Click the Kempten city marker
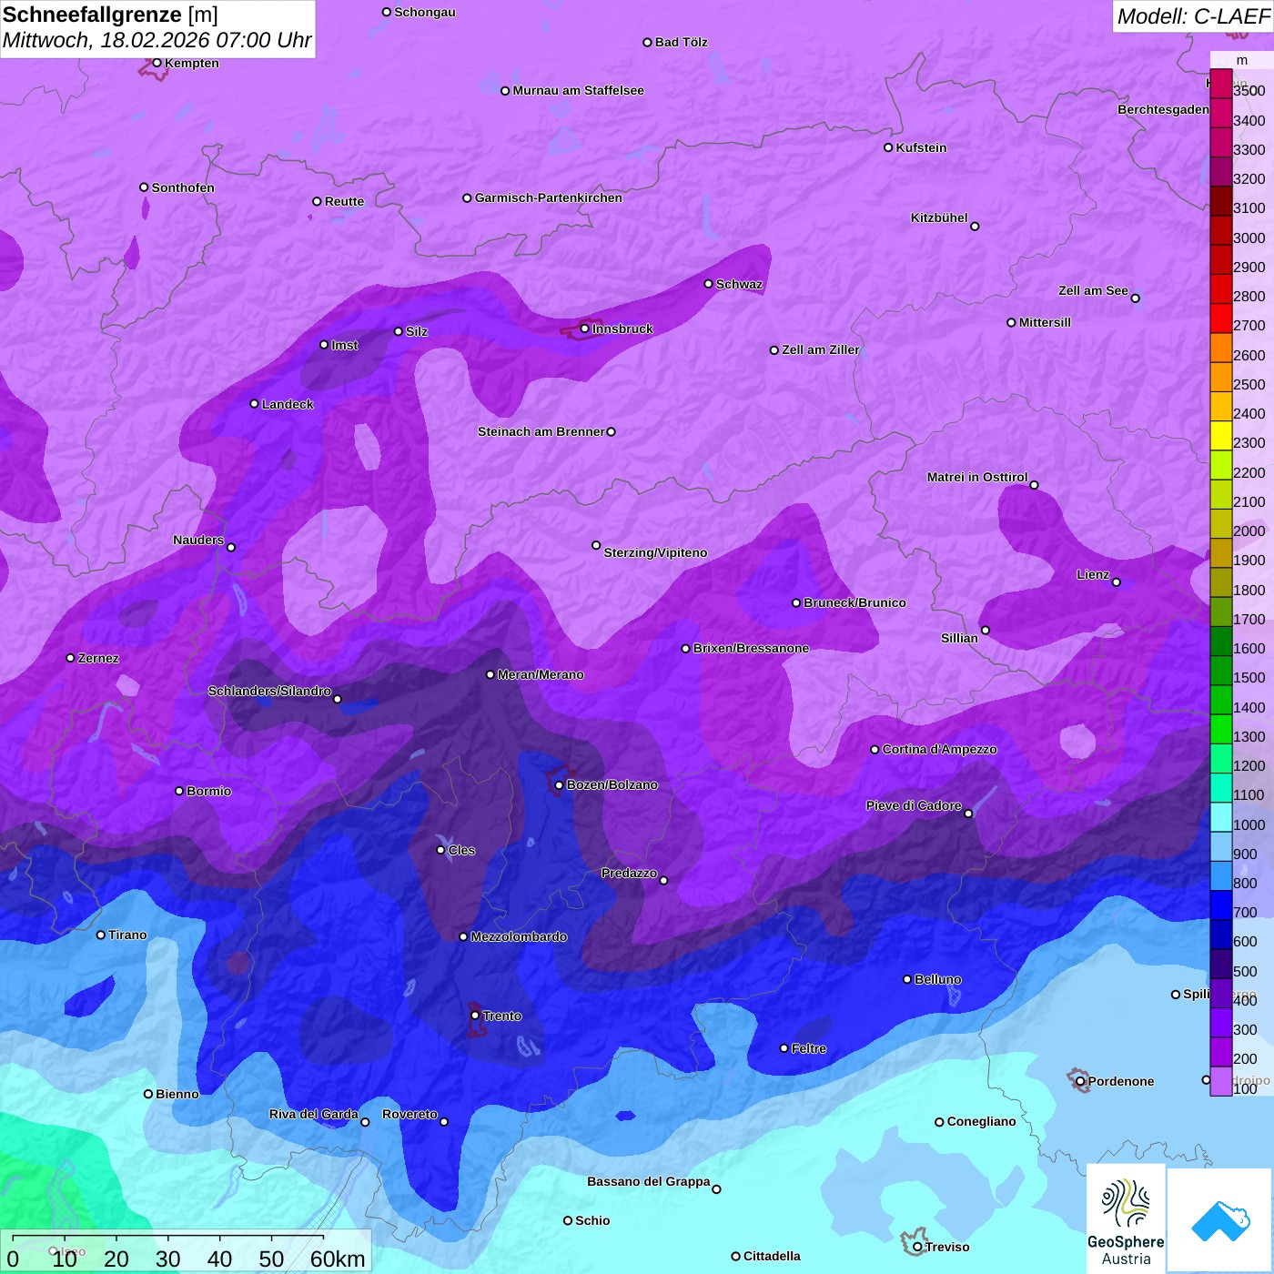 (157, 63)
